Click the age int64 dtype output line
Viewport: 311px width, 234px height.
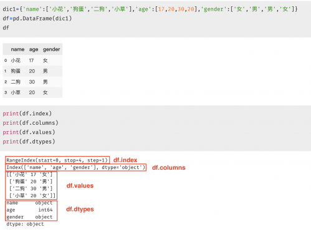pos(29,210)
